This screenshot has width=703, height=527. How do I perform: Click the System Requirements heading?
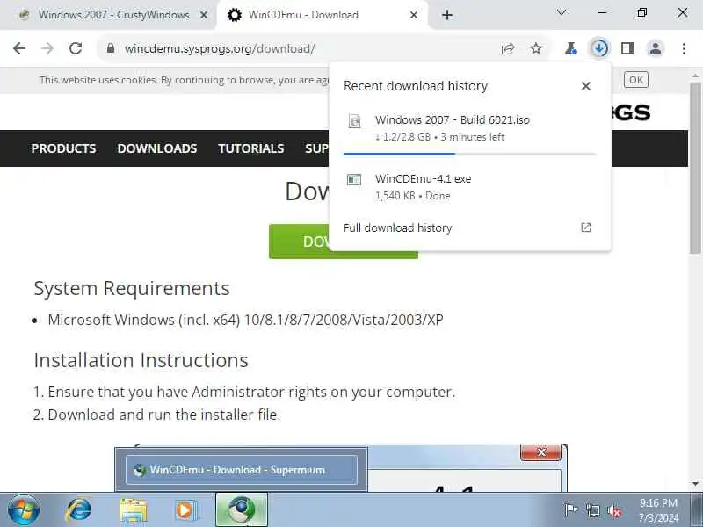point(132,288)
